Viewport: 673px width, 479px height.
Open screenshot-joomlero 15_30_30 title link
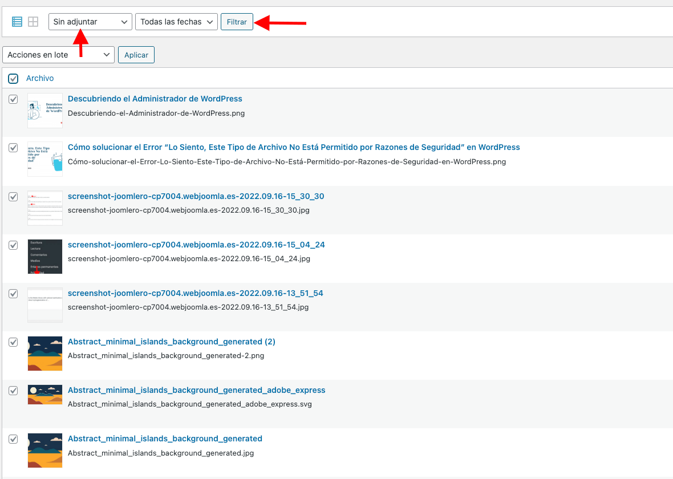click(x=196, y=196)
